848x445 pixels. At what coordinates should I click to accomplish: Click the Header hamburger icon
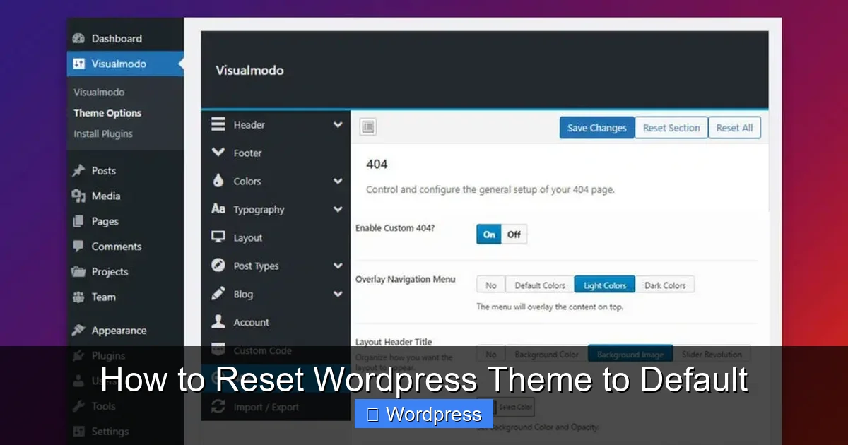tap(218, 124)
